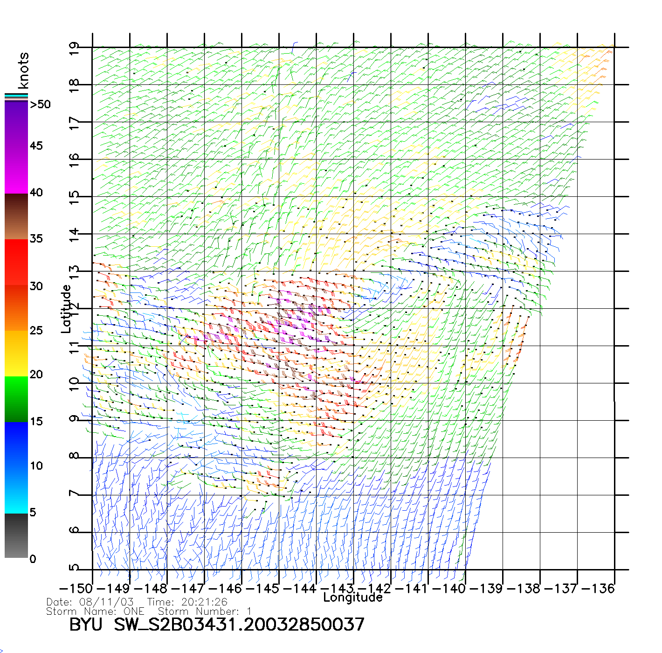Click the Storm Name: ONE label

(95, 611)
